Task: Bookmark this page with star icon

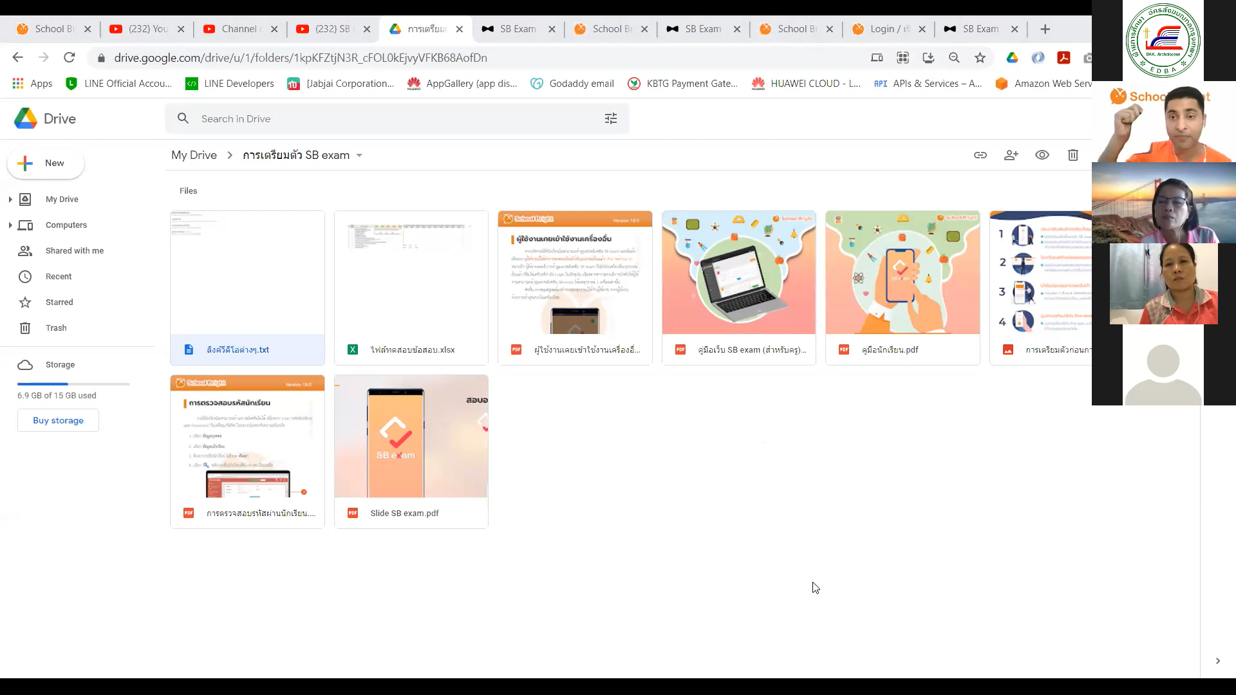Action: (980, 57)
